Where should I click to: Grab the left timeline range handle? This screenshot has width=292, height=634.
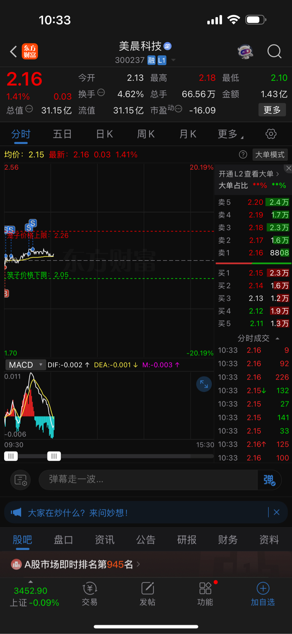[x=11, y=456]
